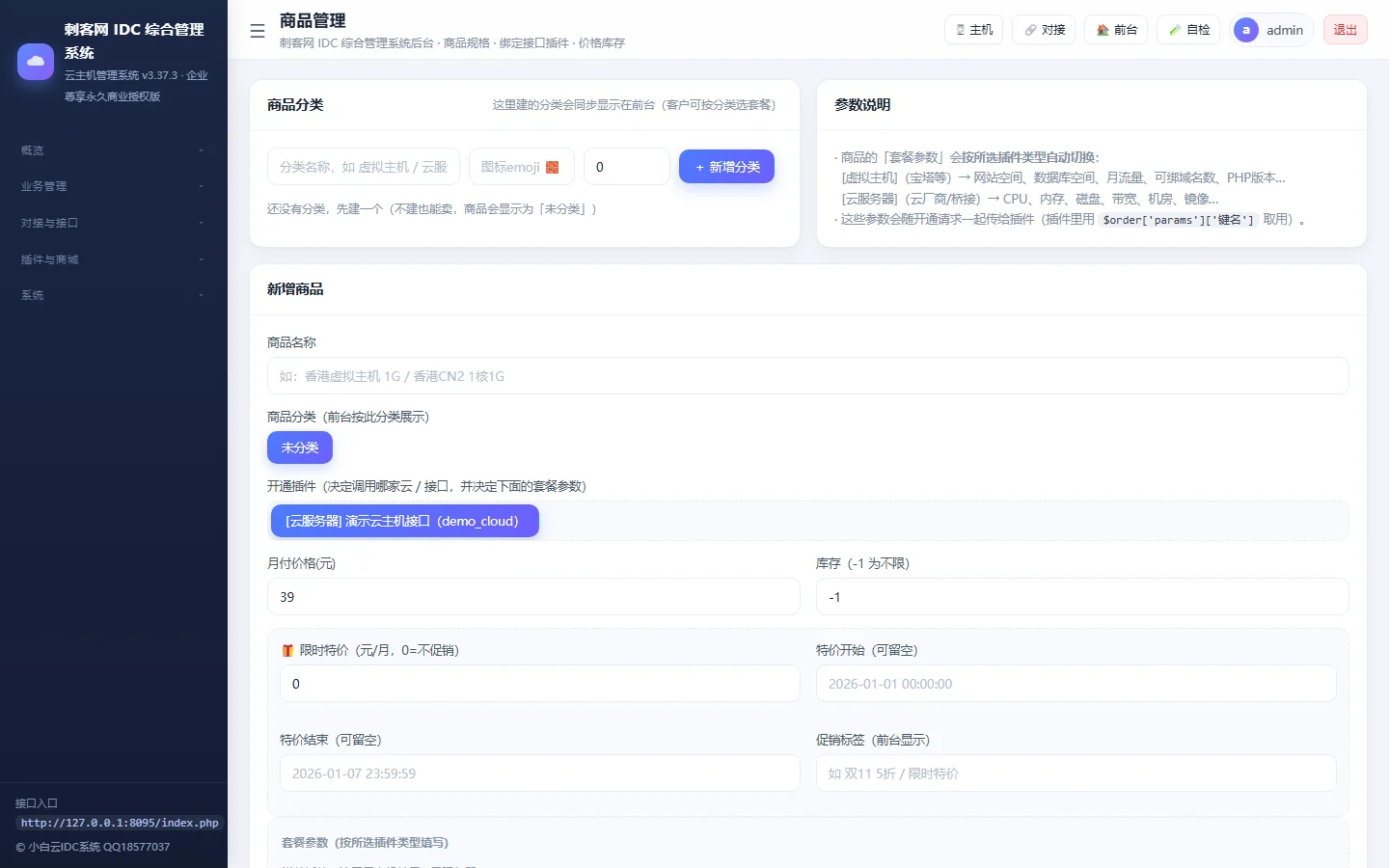Click the 套餐参数 section label
This screenshot has width=1389, height=868.
(x=365, y=843)
